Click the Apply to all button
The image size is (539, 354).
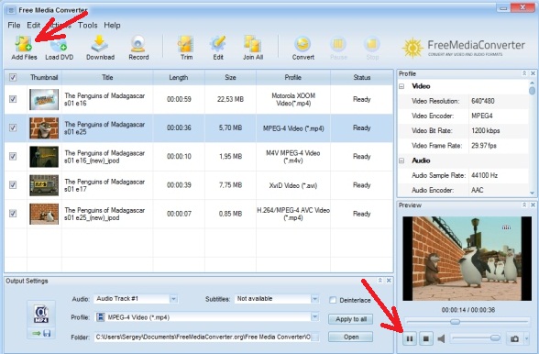(350, 319)
